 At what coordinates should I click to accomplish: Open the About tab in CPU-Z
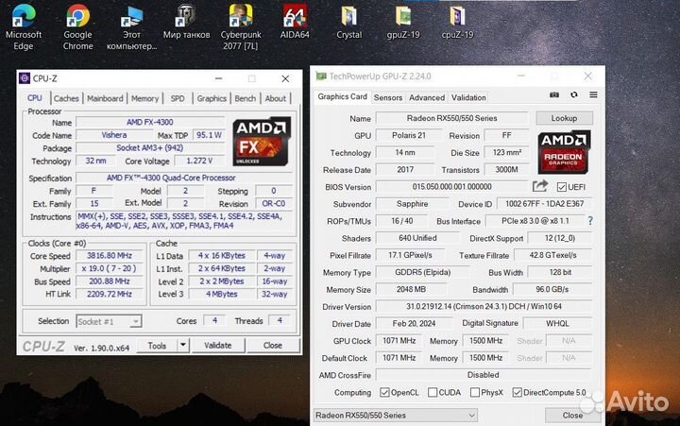276,98
